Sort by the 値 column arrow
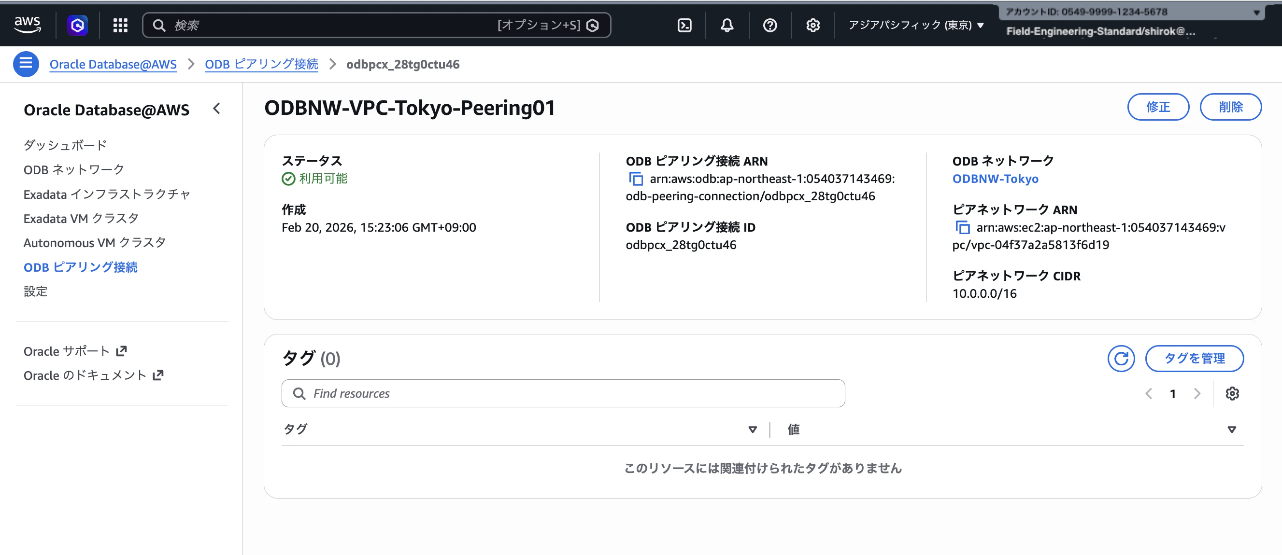1282x555 pixels. tap(1232, 429)
